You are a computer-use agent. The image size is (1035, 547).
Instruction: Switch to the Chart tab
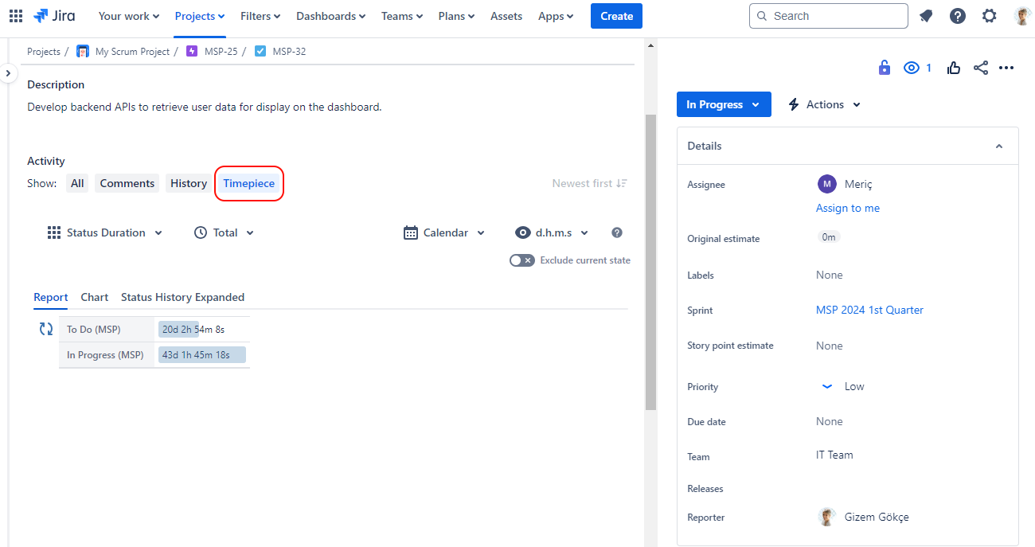point(94,297)
